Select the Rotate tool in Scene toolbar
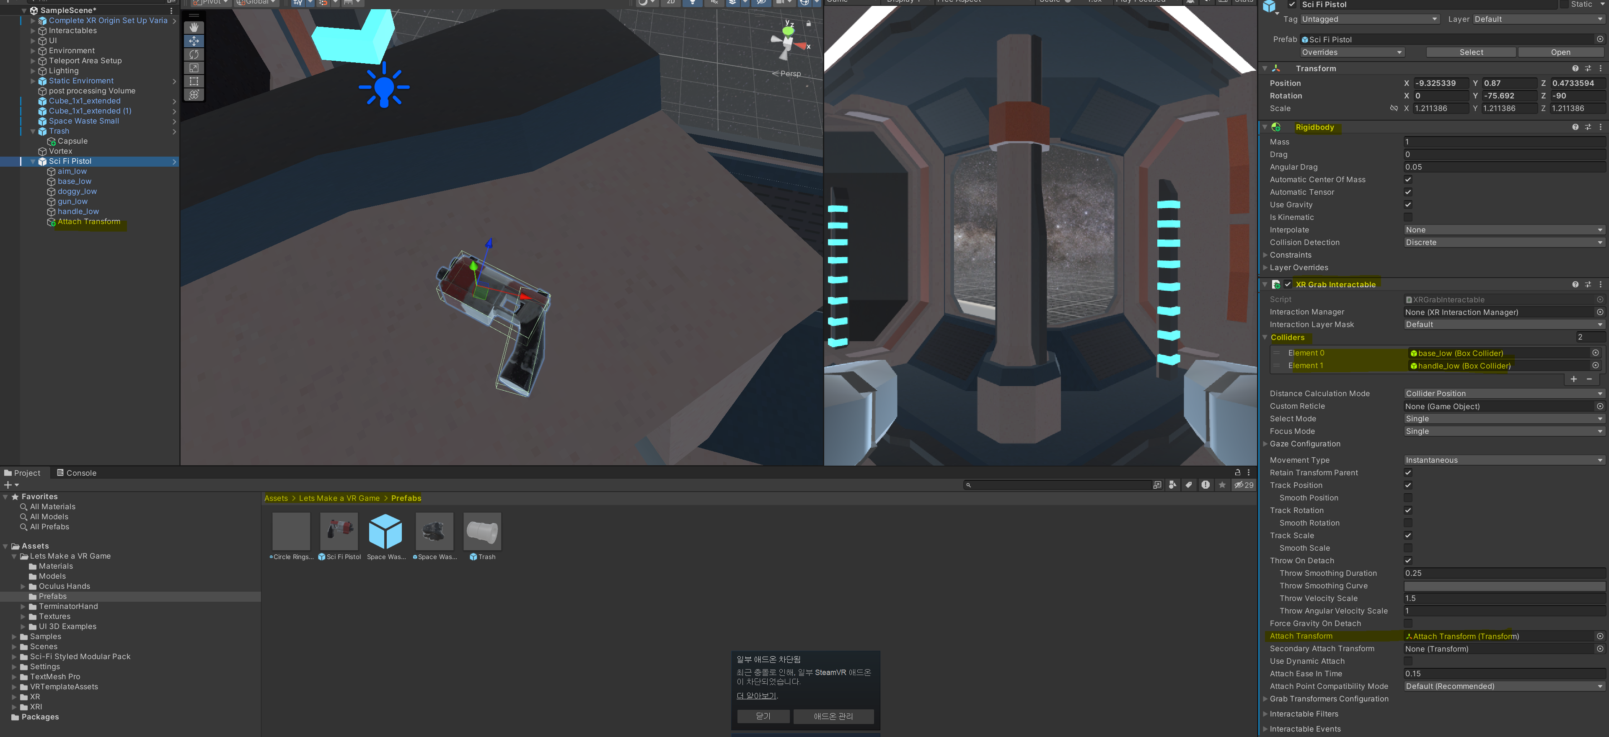The image size is (1609, 737). point(194,54)
